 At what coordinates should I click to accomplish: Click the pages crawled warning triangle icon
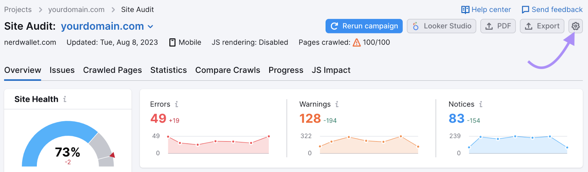[x=356, y=43]
